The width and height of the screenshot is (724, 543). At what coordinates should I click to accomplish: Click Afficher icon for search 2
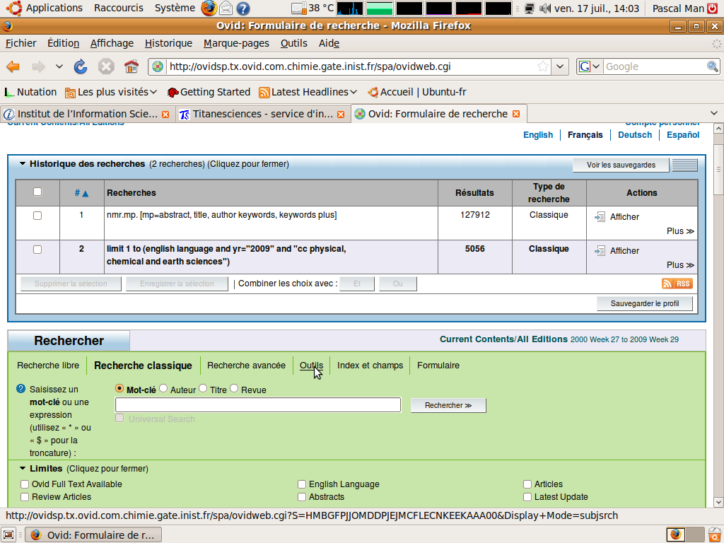point(600,251)
